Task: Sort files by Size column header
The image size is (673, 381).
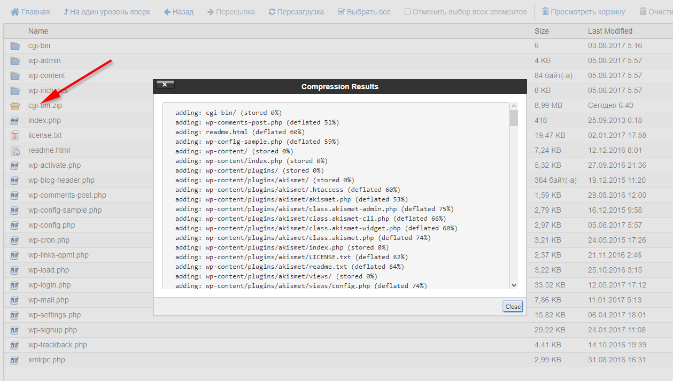Action: (542, 31)
